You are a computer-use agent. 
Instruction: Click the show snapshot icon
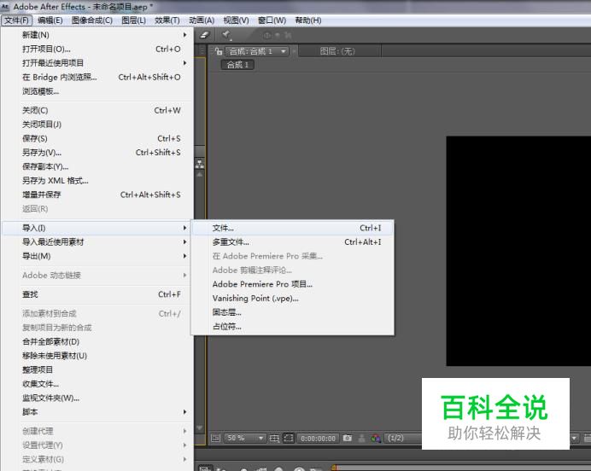coord(361,438)
